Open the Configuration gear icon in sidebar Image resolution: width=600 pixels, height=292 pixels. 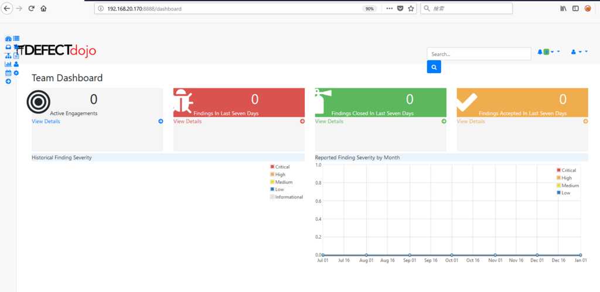(x=16, y=73)
